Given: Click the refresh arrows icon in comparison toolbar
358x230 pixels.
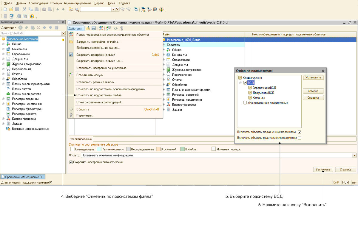Looking at the screenshot, I should pyautogui.click(x=115, y=28).
